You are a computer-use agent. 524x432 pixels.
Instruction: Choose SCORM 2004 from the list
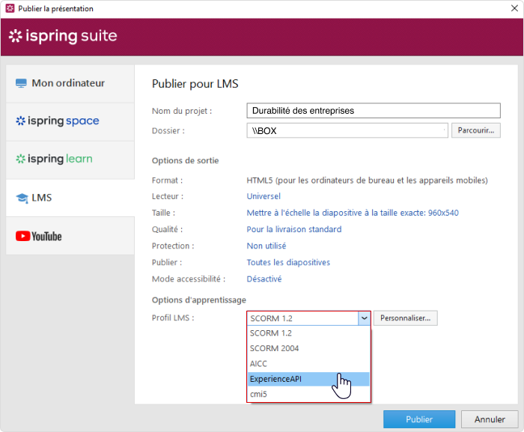[308, 348]
